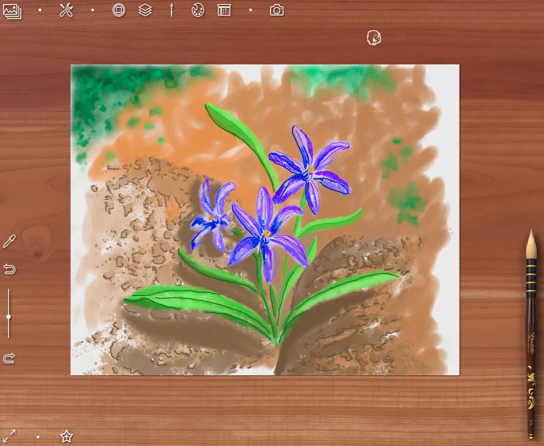Click the camera snapshot icon
544x446 pixels.
tap(277, 10)
